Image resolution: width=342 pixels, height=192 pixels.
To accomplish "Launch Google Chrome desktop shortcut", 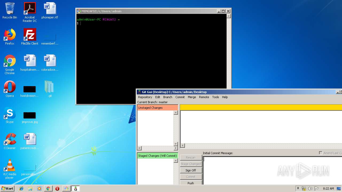I will [x=10, y=65].
